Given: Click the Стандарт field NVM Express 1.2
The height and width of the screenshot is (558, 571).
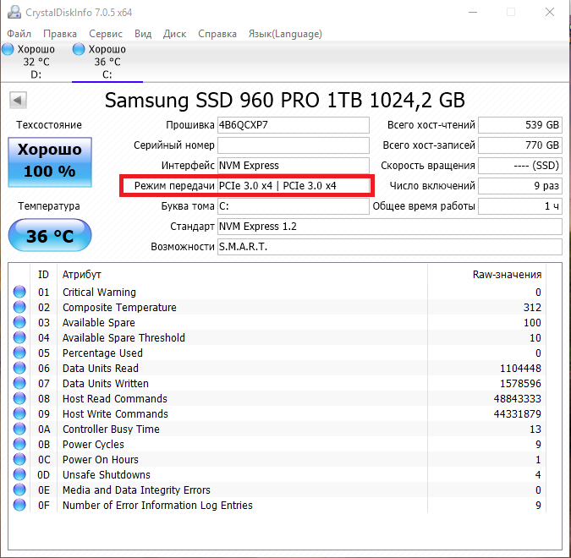Looking at the screenshot, I should 390,227.
